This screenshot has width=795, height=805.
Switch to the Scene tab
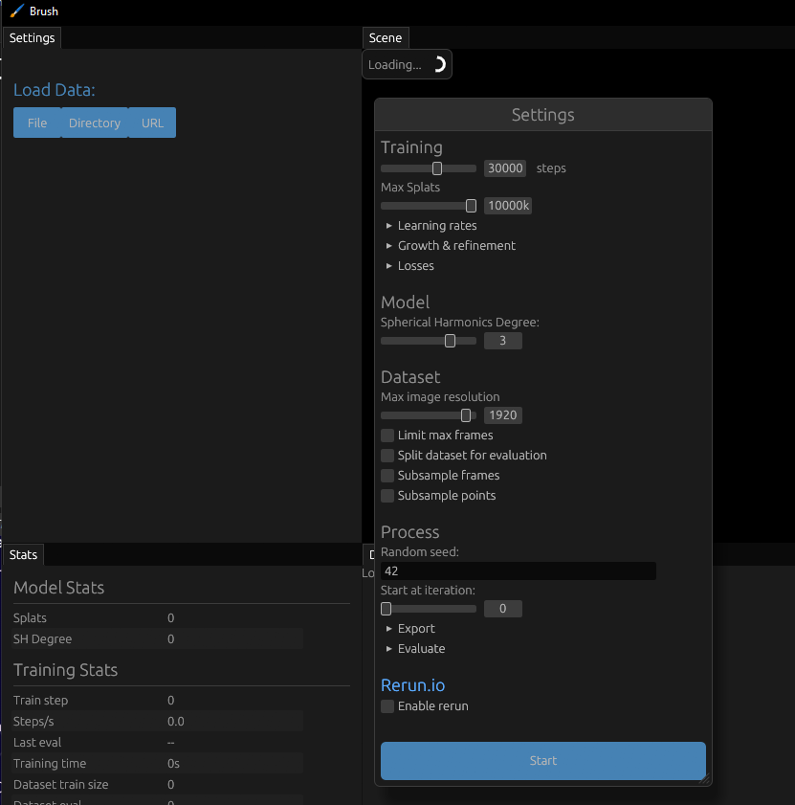click(x=386, y=37)
